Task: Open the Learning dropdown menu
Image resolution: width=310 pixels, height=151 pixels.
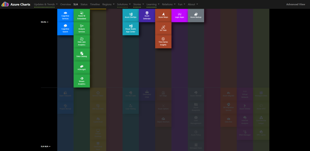Action: click(x=153, y=4)
